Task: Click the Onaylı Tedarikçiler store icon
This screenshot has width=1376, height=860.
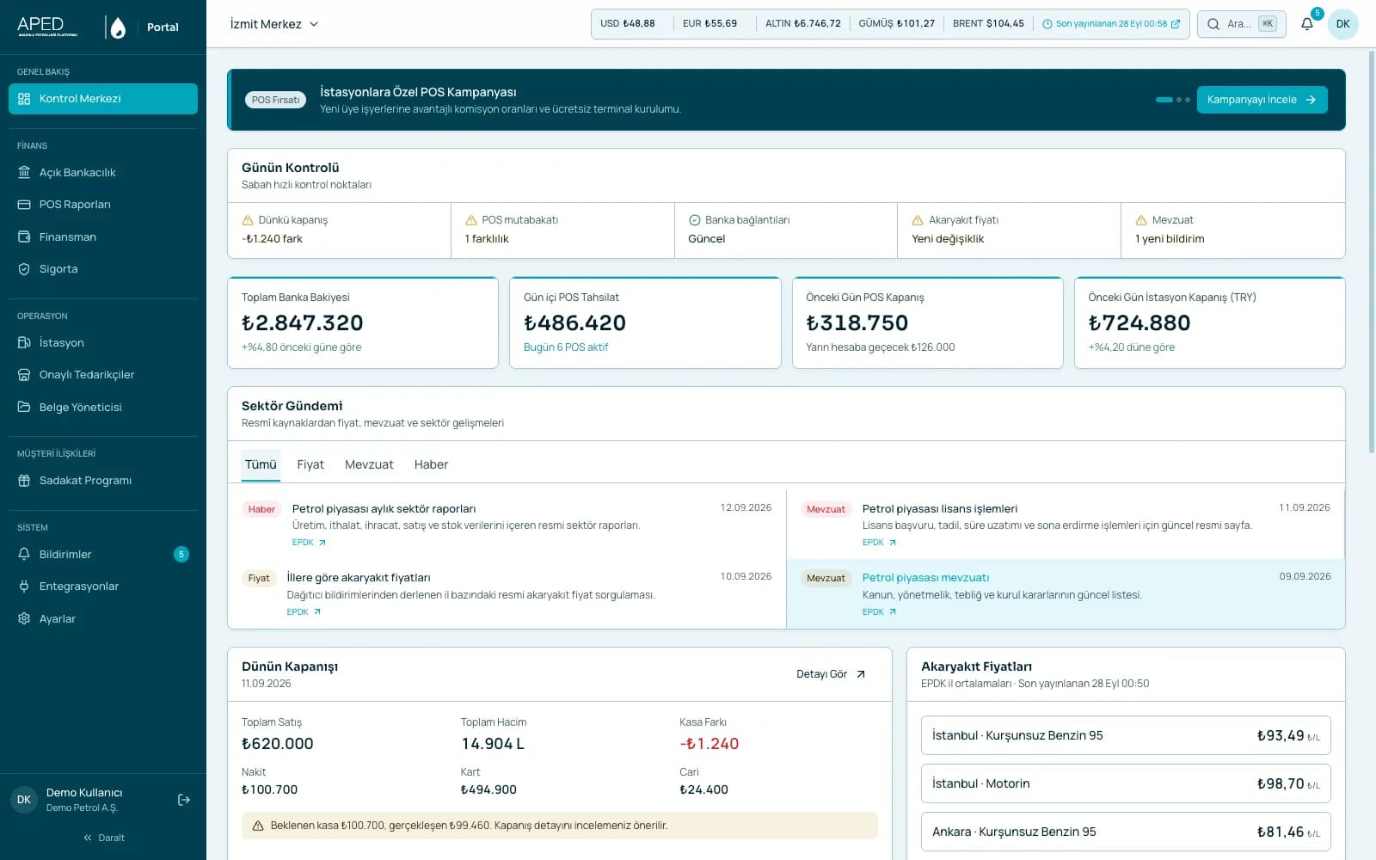Action: point(24,375)
